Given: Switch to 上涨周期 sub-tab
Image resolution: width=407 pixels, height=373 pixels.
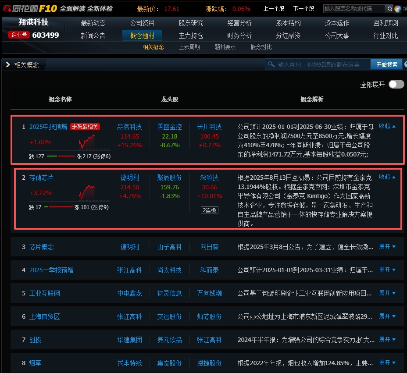Looking at the screenshot, I should (x=189, y=47).
